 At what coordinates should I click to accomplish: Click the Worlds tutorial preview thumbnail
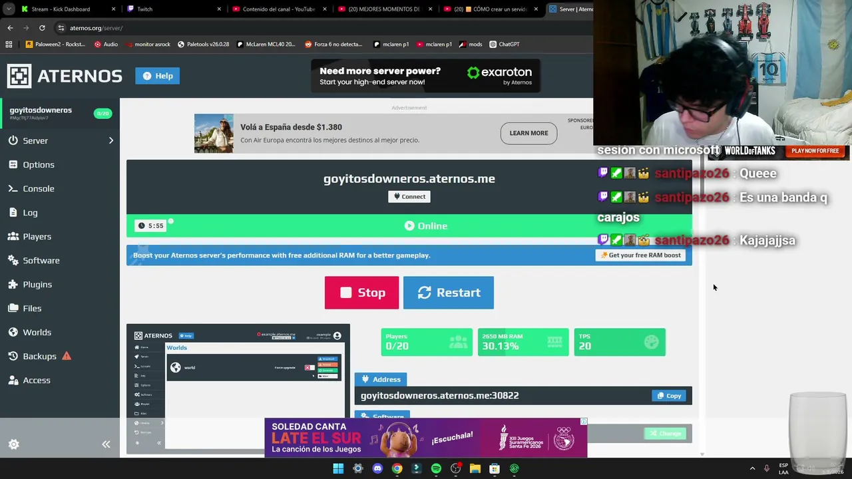[238, 388]
